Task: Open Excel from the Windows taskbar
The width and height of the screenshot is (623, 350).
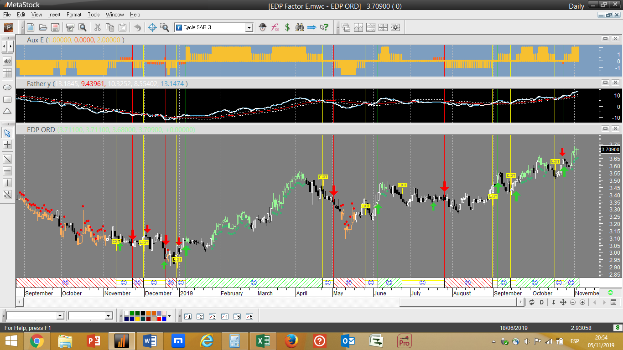Action: click(x=263, y=341)
